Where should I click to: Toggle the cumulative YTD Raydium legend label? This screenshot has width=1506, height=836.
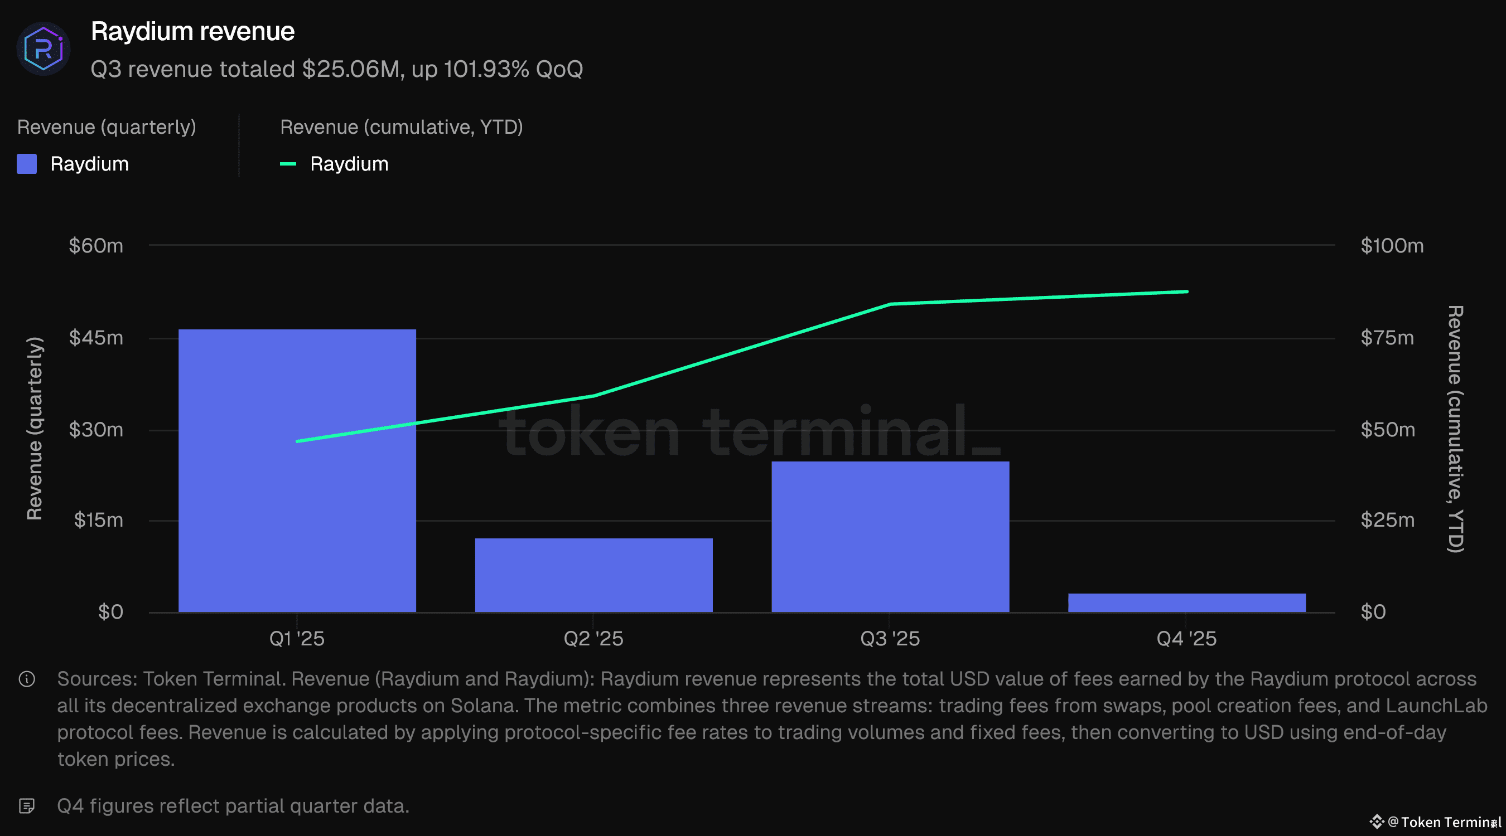tap(349, 164)
